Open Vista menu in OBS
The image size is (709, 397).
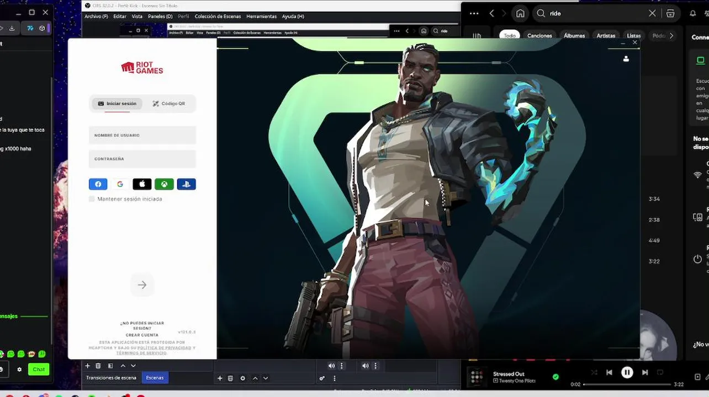(137, 17)
